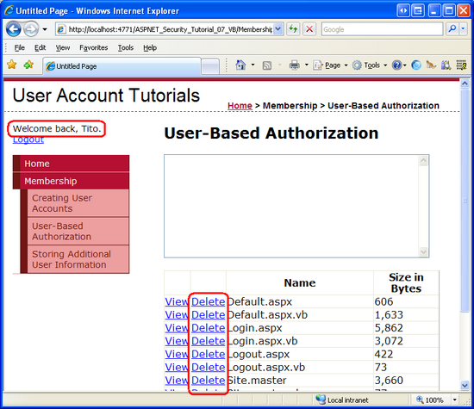Select Storing Additional User Information menu item
Viewport: 474px width, 409px height.
[78, 259]
